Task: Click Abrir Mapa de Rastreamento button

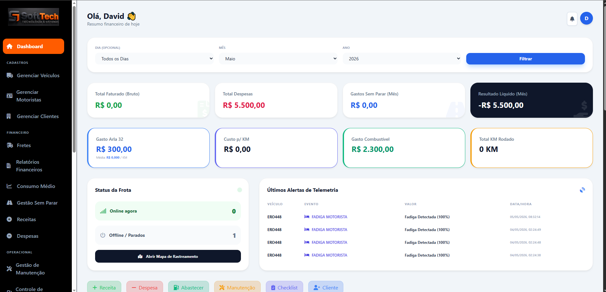Action: [x=168, y=256]
